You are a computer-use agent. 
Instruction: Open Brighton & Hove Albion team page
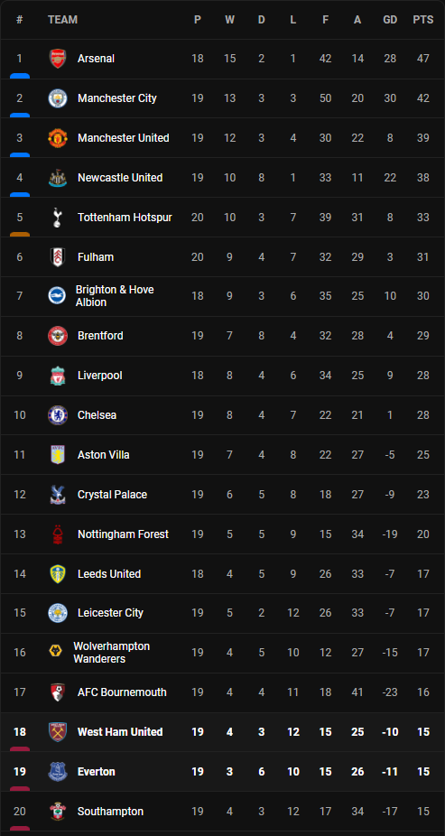click(x=115, y=296)
